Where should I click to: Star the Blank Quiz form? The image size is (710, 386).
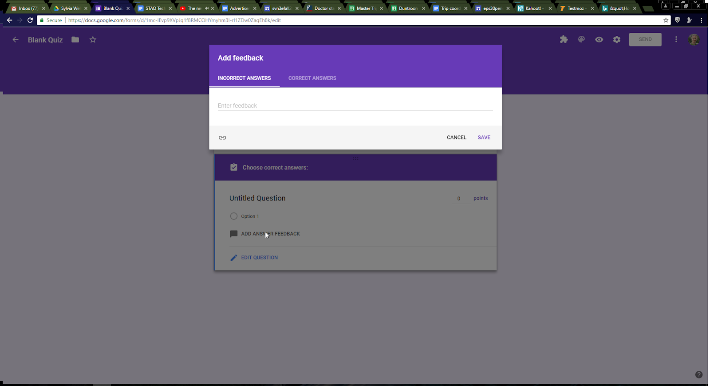point(93,40)
